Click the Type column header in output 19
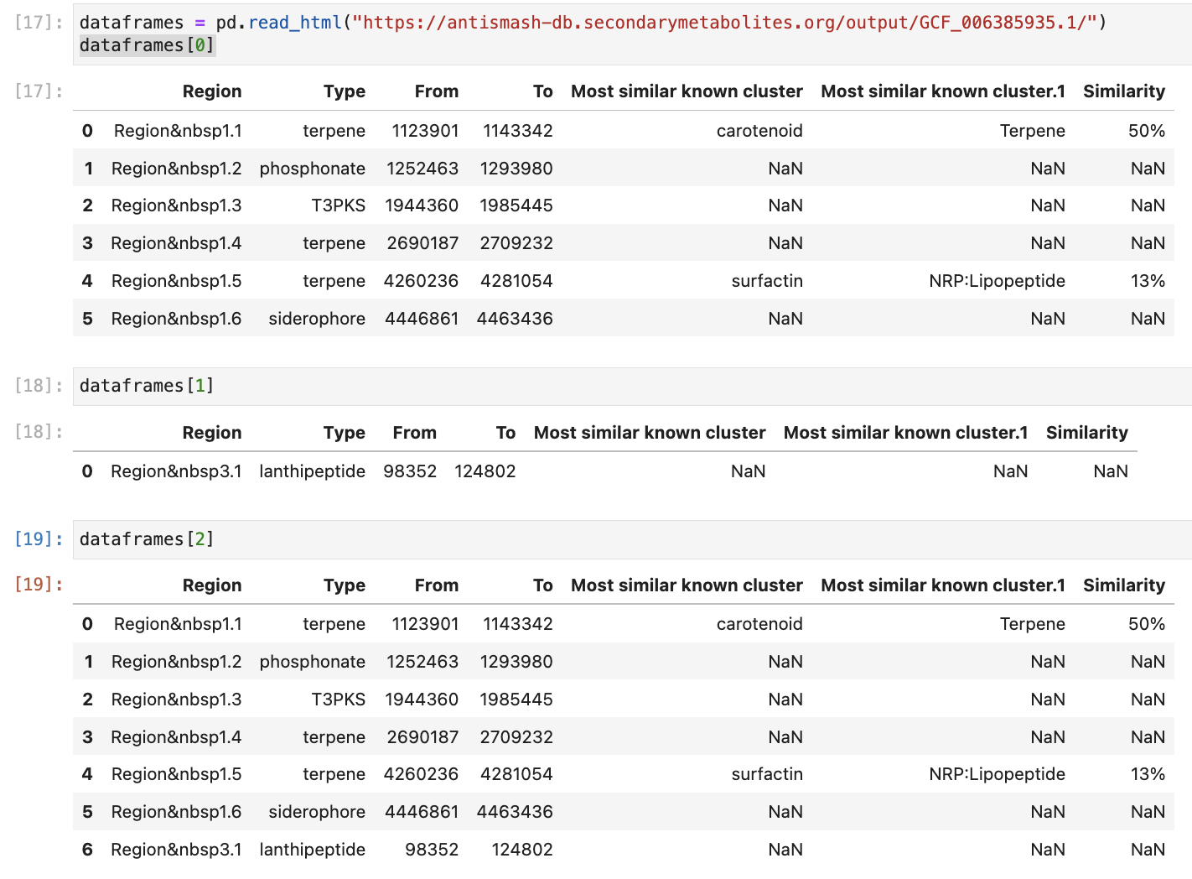Screen dimensions: 1192x879 point(345,585)
